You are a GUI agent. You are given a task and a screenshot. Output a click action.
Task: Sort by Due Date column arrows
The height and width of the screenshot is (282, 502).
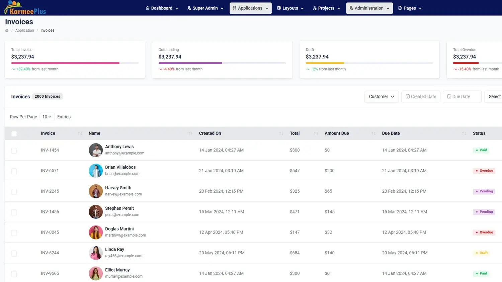tap(464, 133)
